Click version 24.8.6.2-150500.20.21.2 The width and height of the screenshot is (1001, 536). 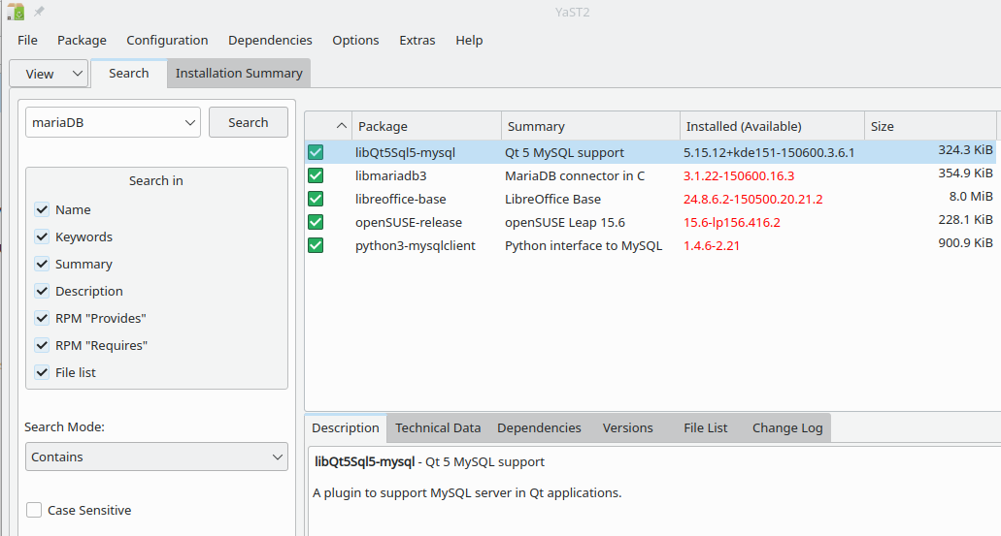[752, 199]
